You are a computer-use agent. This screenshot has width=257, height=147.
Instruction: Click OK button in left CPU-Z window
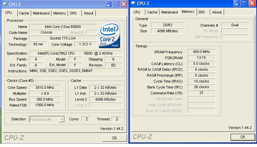(115, 138)
